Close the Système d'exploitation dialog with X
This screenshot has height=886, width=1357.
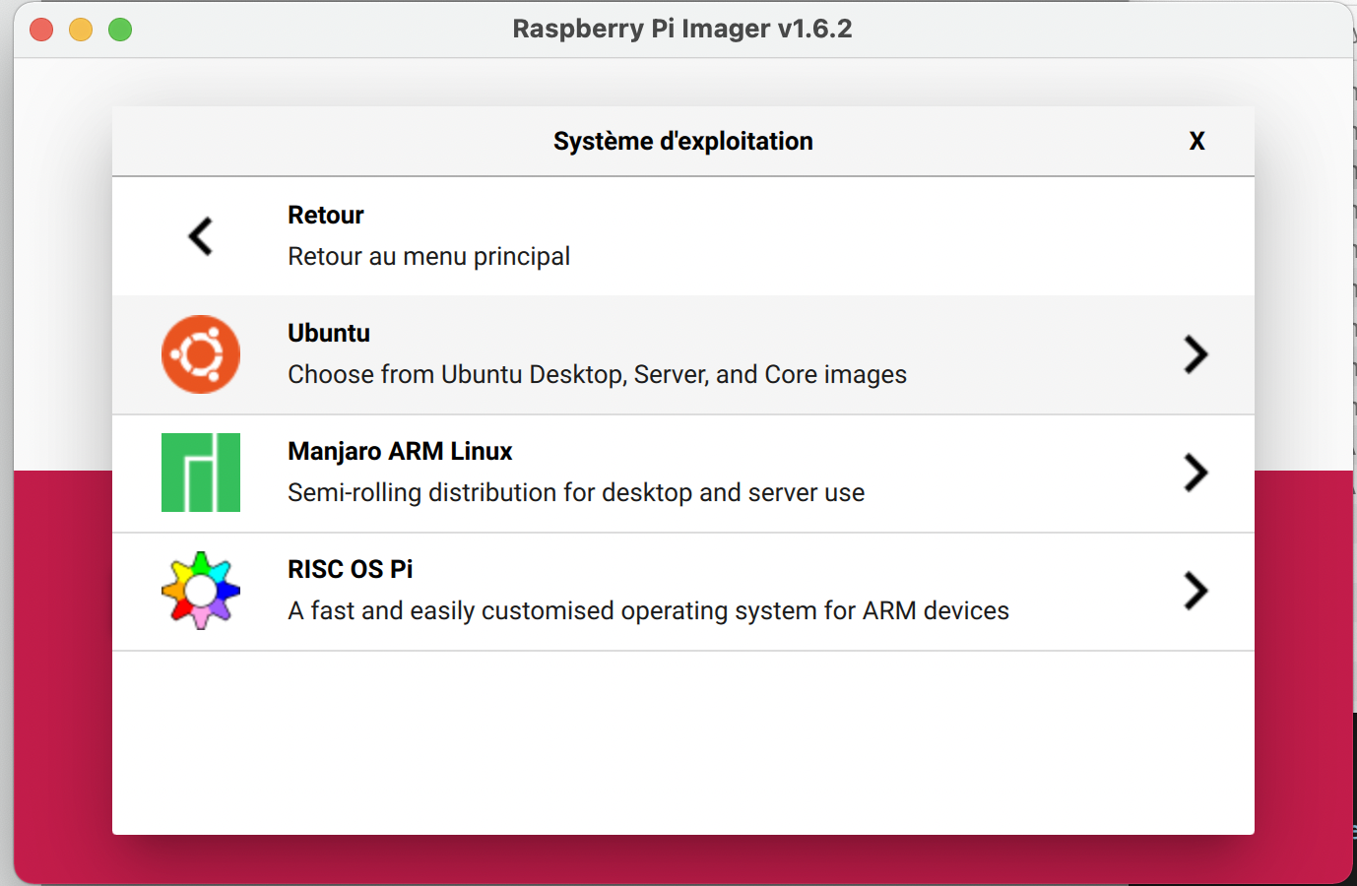(1196, 141)
